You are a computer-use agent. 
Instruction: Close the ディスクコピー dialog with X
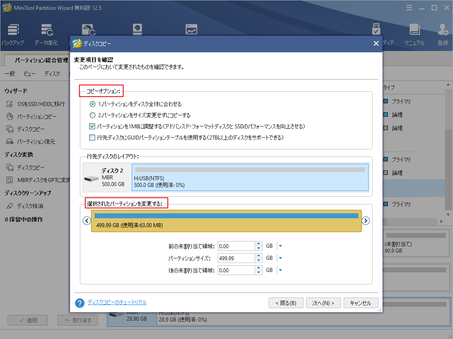coord(376,43)
